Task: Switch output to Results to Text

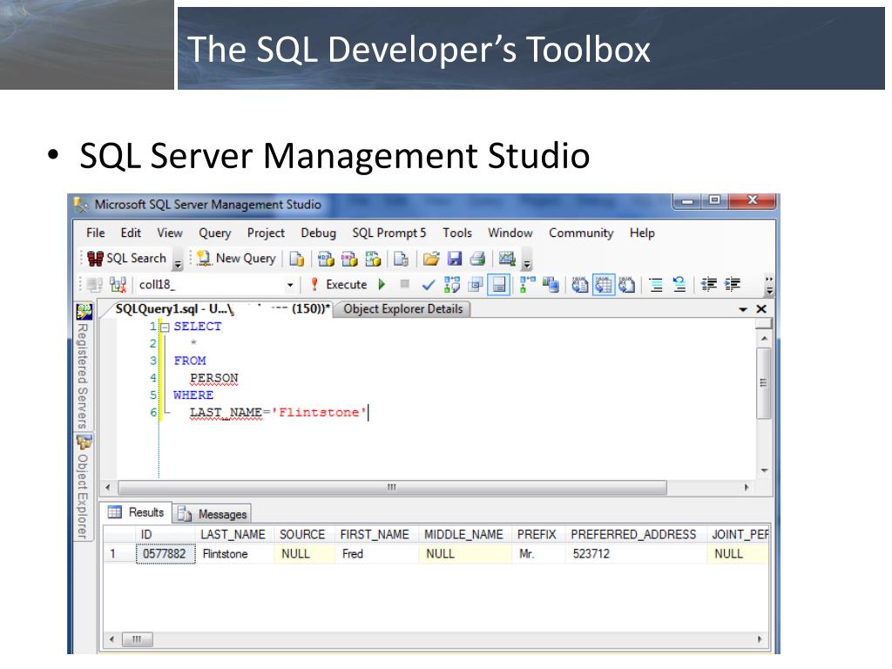Action: point(579,285)
